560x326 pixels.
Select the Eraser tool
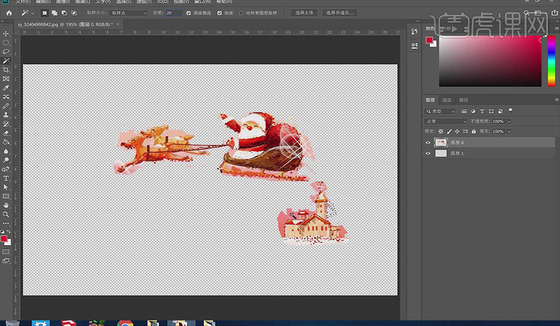(6, 133)
